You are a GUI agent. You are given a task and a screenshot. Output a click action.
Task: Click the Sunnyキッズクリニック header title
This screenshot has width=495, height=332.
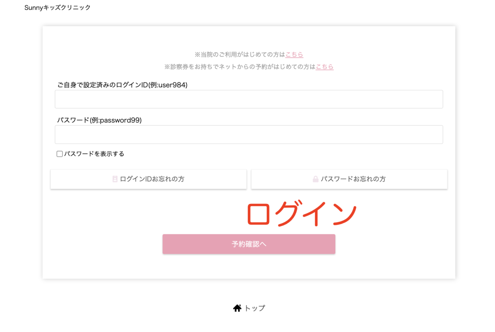57,8
